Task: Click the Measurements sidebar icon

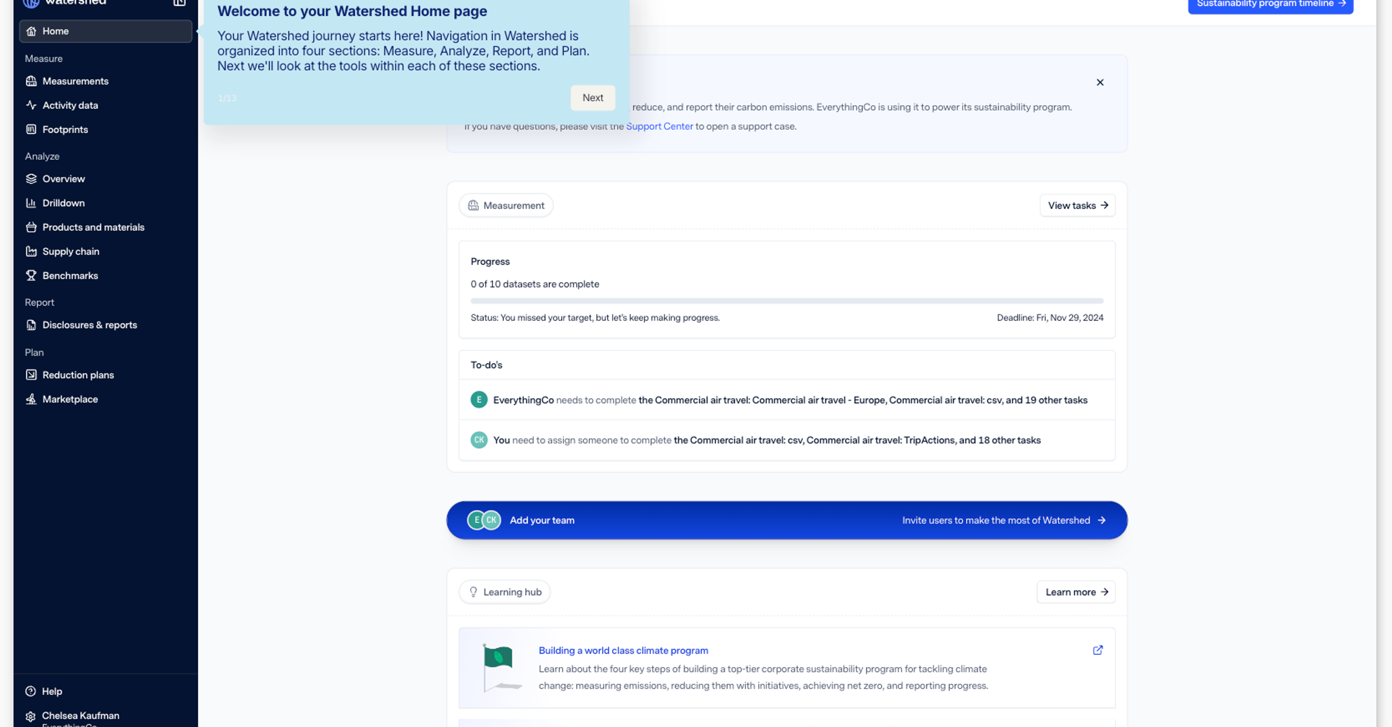Action: tap(31, 81)
